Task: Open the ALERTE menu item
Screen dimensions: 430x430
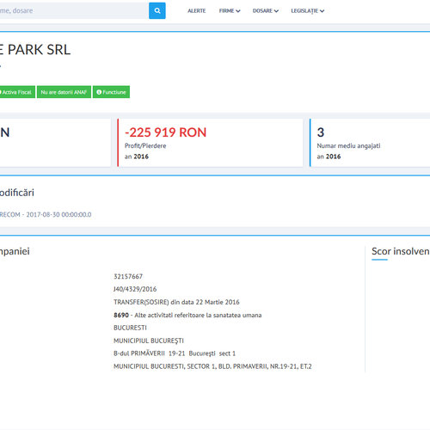Action: pyautogui.click(x=197, y=10)
